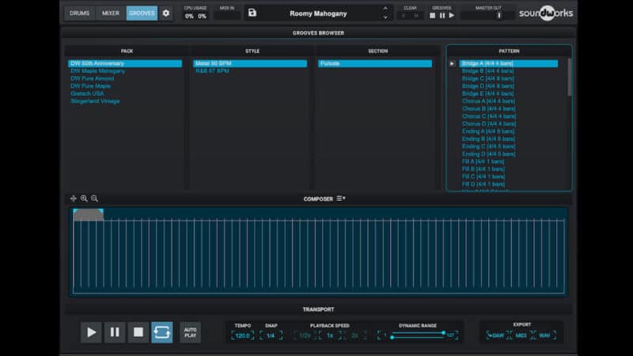Pause grooves playback in the top bar
The height and width of the screenshot is (356, 633).
tap(442, 16)
